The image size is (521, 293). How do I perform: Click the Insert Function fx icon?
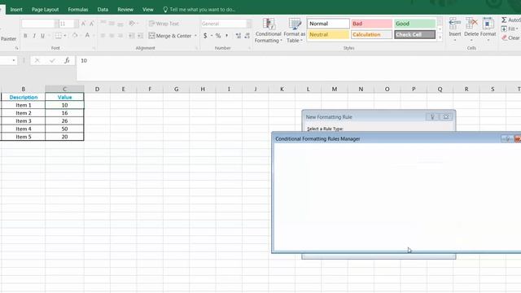point(67,60)
